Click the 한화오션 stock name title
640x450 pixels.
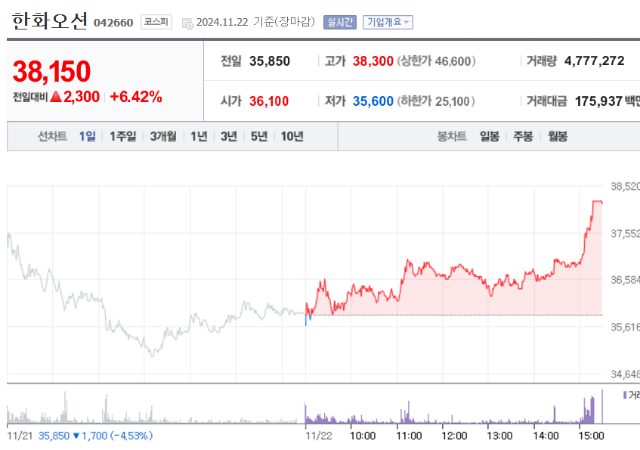click(x=50, y=21)
